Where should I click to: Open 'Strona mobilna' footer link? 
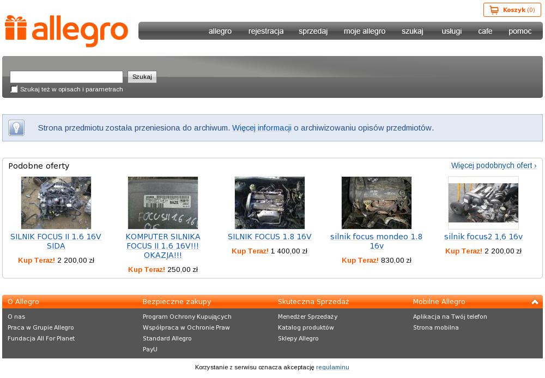coord(435,327)
